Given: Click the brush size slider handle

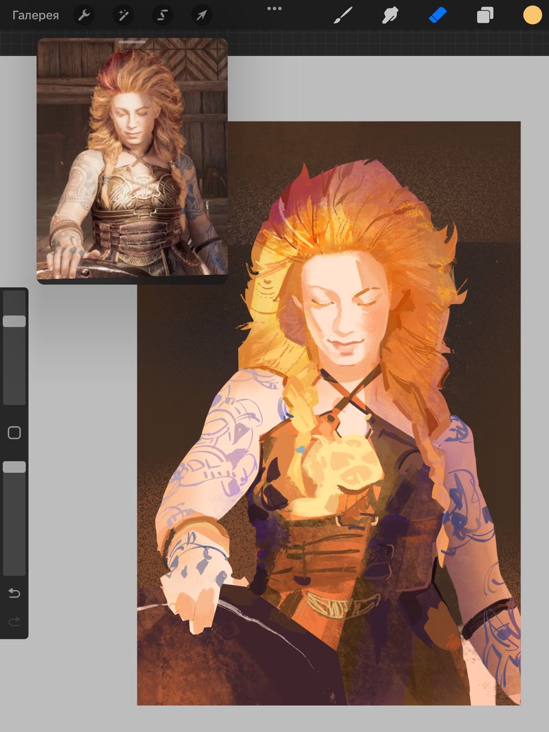Looking at the screenshot, I should tap(14, 321).
